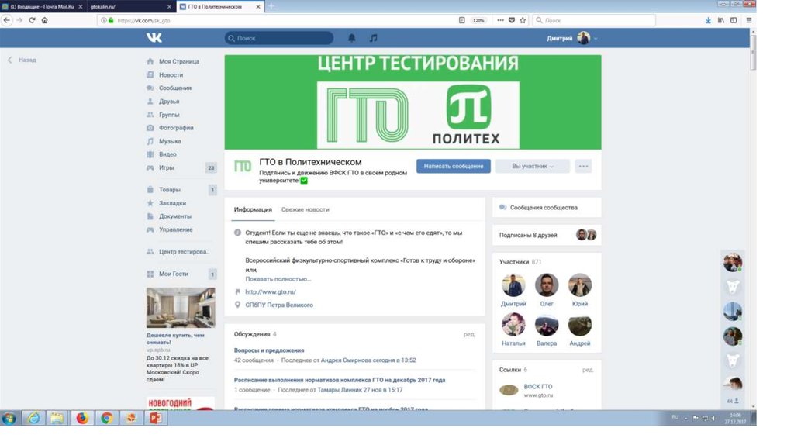Open the СПбПУ Петра Великого location link
Image resolution: width=794 pixels, height=445 pixels.
click(x=279, y=305)
